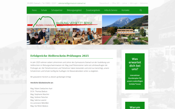
Task: Open the Bildungsangebot menu
Action: coord(74,10)
